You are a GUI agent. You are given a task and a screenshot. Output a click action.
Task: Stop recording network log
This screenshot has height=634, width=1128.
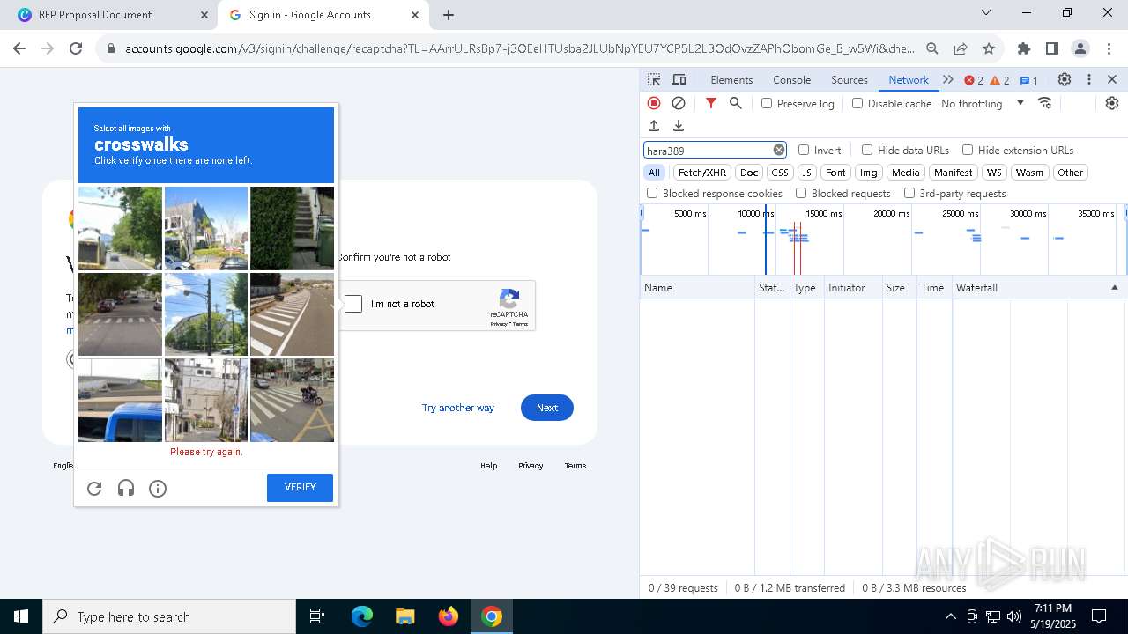pos(654,103)
